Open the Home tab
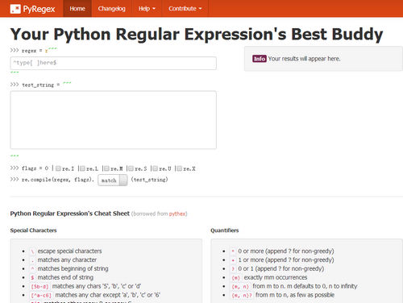Viewport: 403px width, 303px height. (77, 9)
